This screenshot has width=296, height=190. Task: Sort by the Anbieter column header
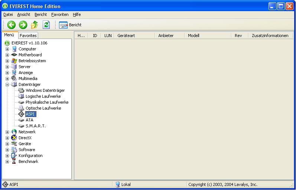(169, 36)
